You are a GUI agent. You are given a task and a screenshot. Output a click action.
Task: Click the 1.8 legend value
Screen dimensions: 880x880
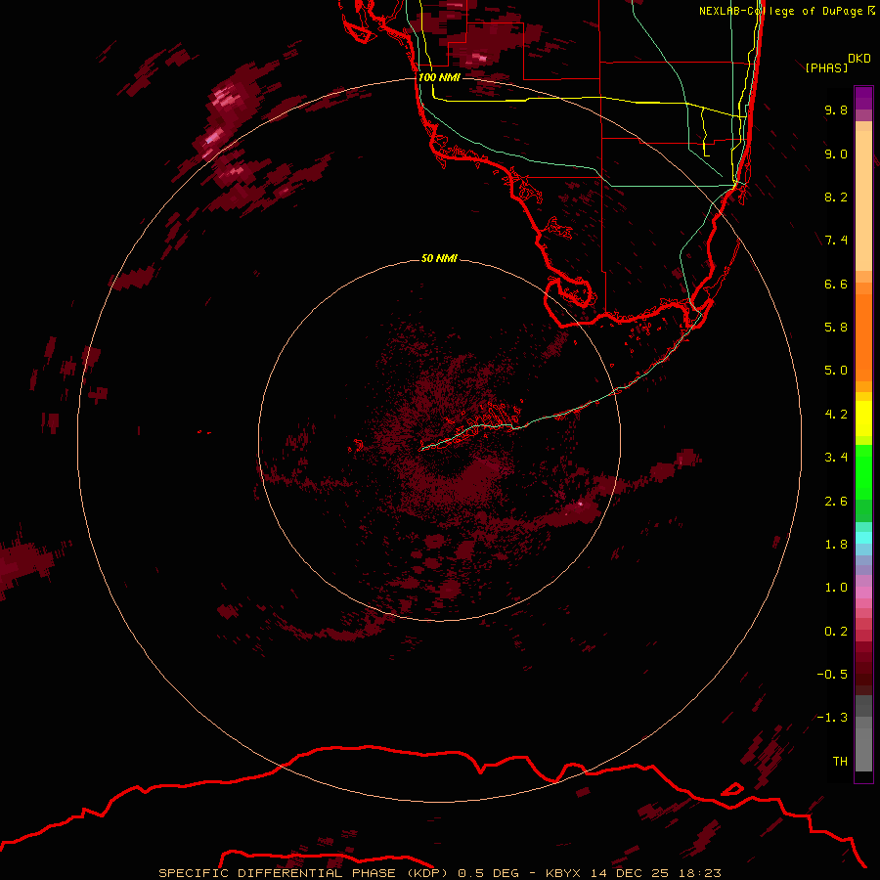pos(836,544)
